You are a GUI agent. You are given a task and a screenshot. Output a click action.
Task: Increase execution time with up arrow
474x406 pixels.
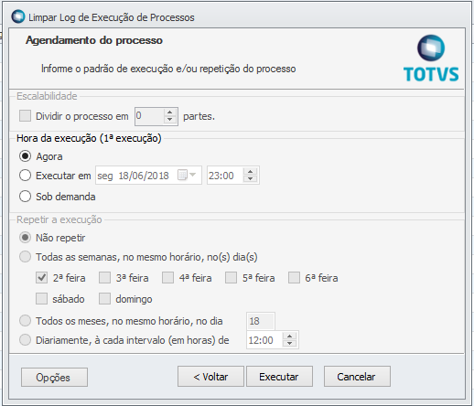(250, 172)
